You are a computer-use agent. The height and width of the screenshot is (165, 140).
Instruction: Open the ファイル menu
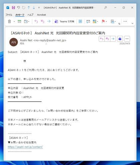(x=9, y=15)
